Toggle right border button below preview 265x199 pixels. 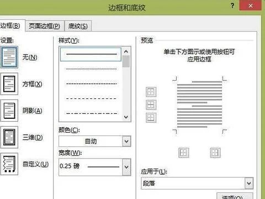tap(215, 153)
